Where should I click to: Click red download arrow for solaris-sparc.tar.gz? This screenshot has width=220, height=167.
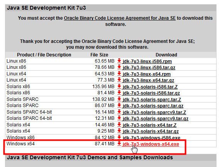point(119,105)
